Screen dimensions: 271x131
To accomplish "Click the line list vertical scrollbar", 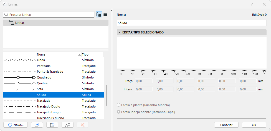I will coord(106,95).
